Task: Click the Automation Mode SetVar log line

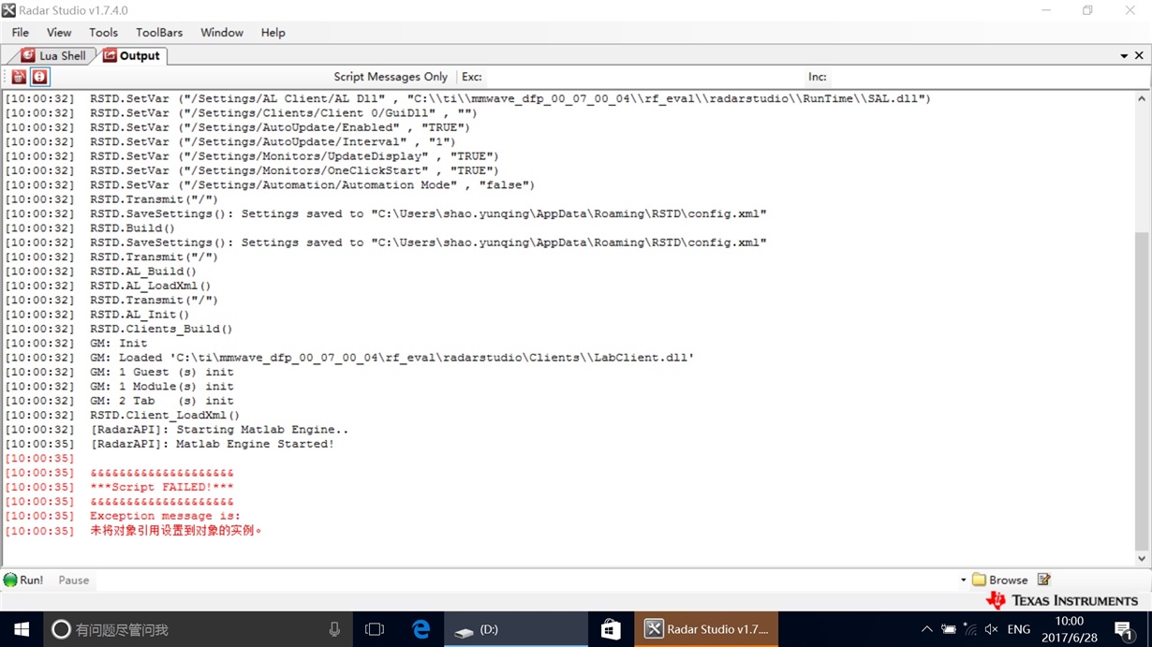Action: point(312,185)
